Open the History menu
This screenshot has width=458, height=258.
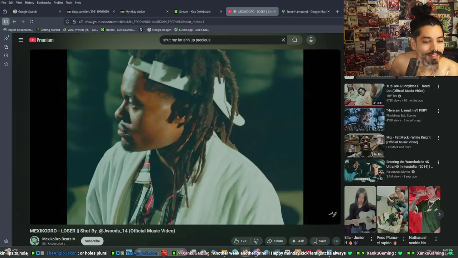coord(30,3)
